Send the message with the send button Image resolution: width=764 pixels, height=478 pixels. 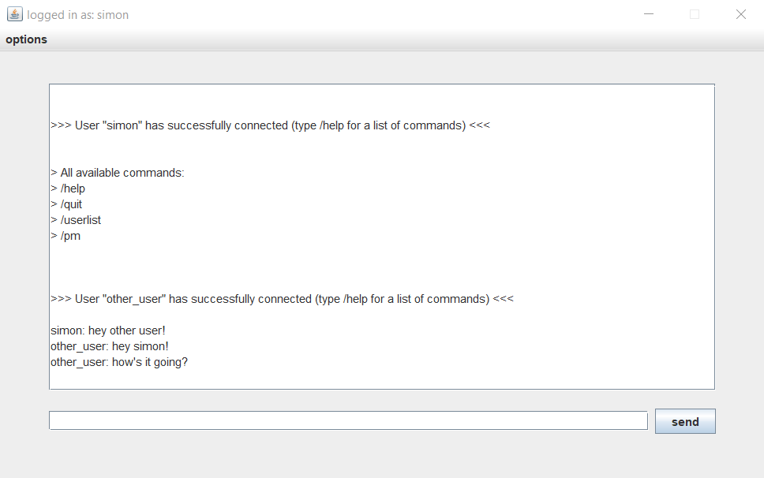click(x=685, y=421)
